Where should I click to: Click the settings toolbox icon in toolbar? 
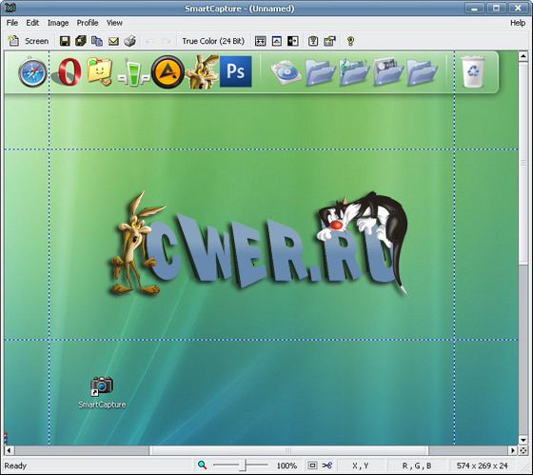tap(329, 41)
